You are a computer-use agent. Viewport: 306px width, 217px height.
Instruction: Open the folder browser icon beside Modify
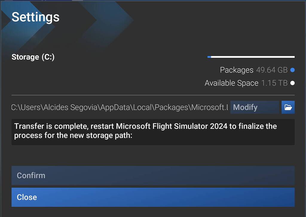288,107
